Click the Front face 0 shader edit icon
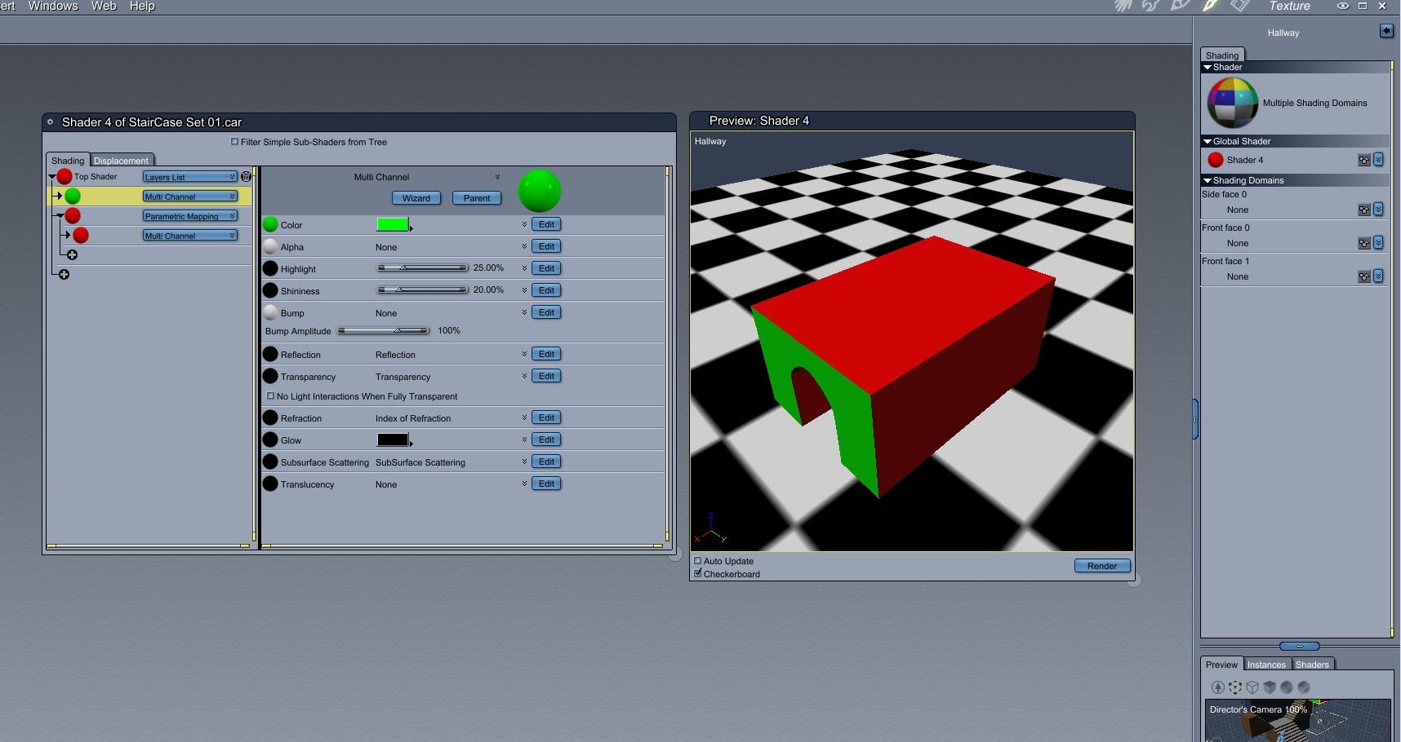The image size is (1401, 742). [x=1363, y=243]
